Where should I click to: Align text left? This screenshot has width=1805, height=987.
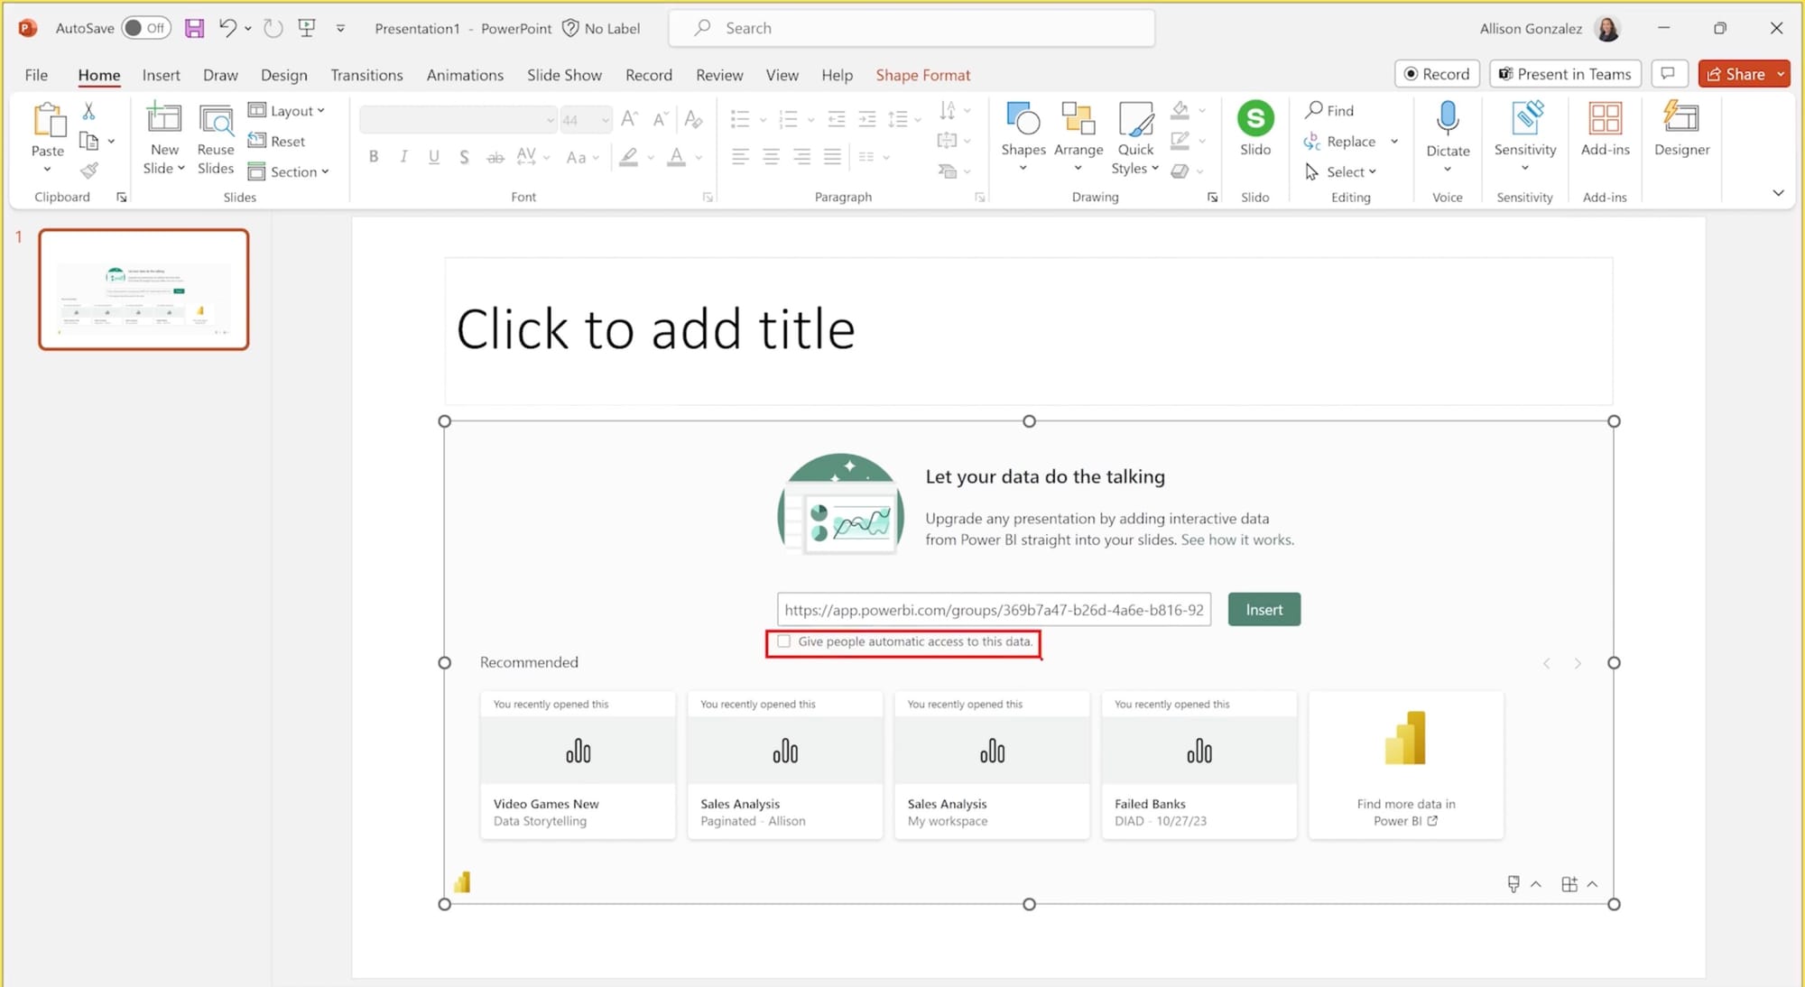tap(740, 157)
